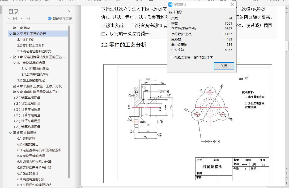Go to 2.3 确定毛坯的制造形式
Screen dimensions: 289x188
click(34, 51)
